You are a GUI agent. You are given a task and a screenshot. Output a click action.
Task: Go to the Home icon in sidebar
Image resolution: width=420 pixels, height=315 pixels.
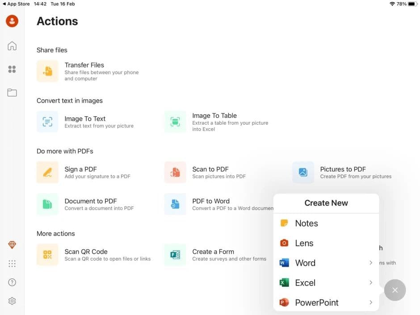click(x=12, y=46)
